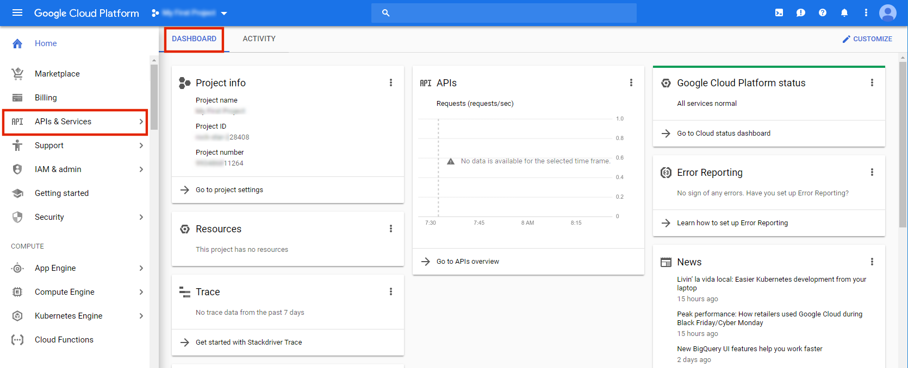Expand the App Engine submenu arrow
Image resolution: width=908 pixels, height=368 pixels.
coord(141,268)
